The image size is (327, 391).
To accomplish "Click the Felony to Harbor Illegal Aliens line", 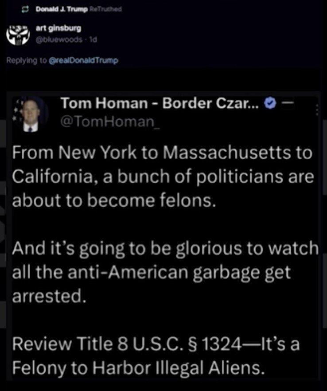I will [138, 368].
